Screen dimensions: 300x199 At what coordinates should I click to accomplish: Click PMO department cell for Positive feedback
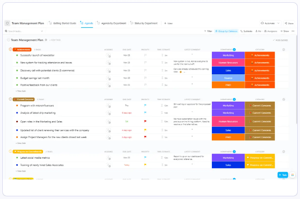pos(228,85)
